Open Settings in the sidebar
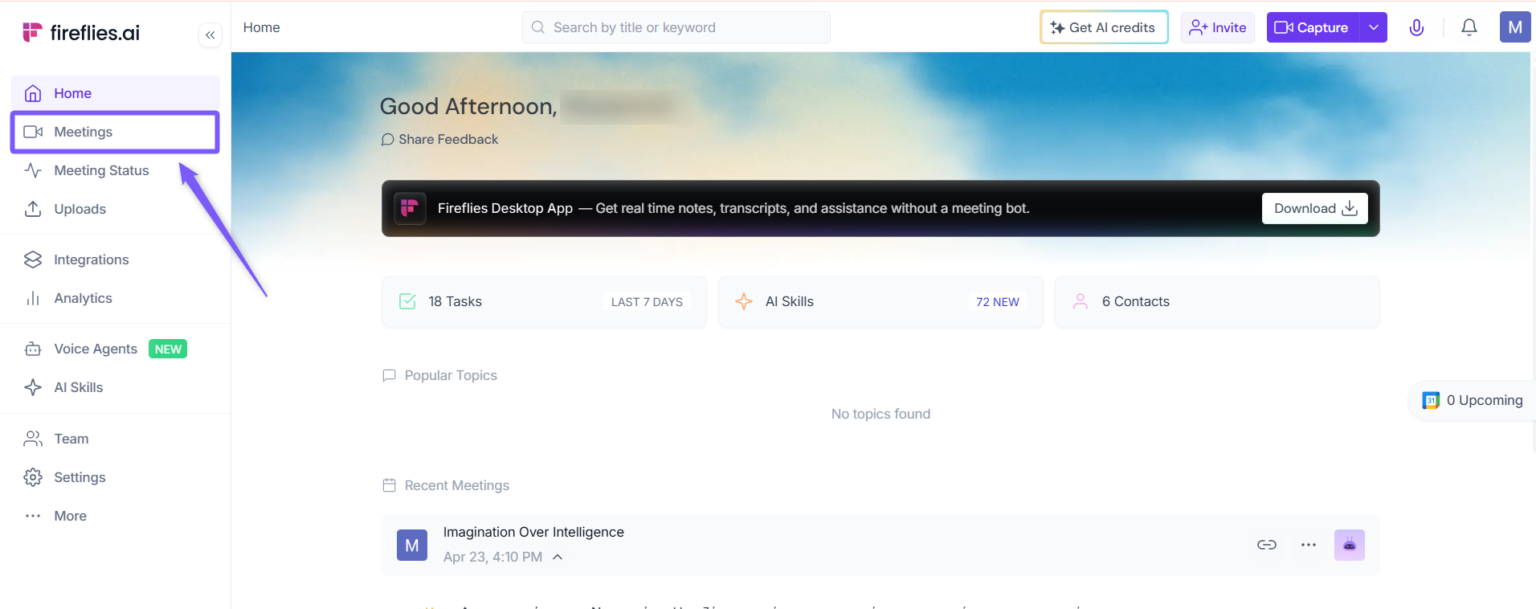 coord(116,477)
